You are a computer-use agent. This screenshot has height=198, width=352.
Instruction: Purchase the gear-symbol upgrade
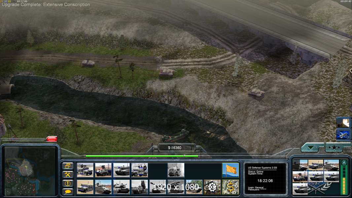(212, 187)
